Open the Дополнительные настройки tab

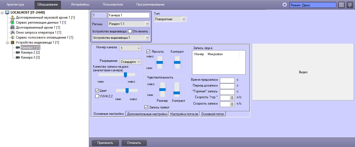pos(147,114)
